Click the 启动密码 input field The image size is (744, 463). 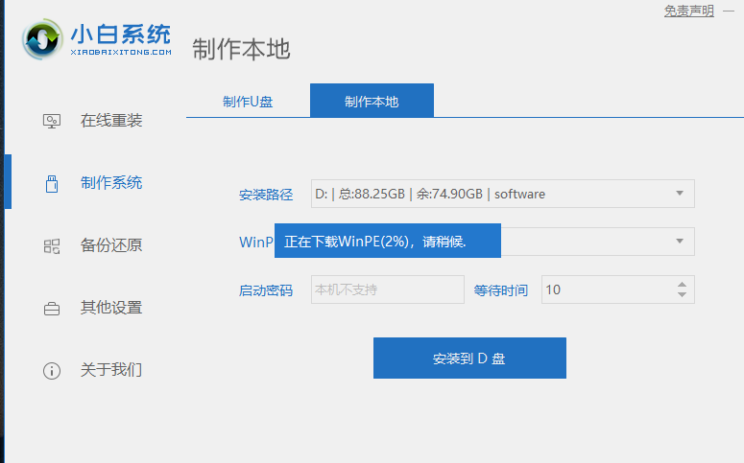pos(387,289)
